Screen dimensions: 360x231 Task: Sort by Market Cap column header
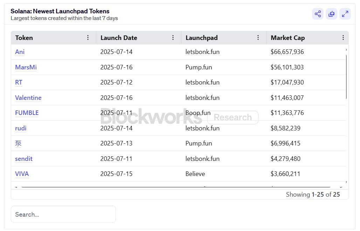288,38
